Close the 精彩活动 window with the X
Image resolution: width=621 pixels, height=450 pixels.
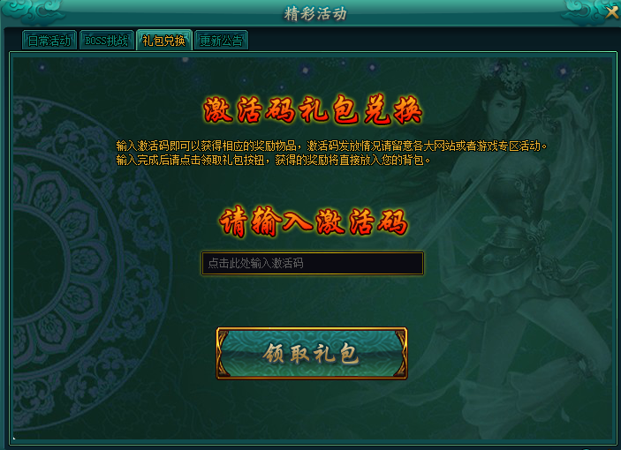[612, 12]
